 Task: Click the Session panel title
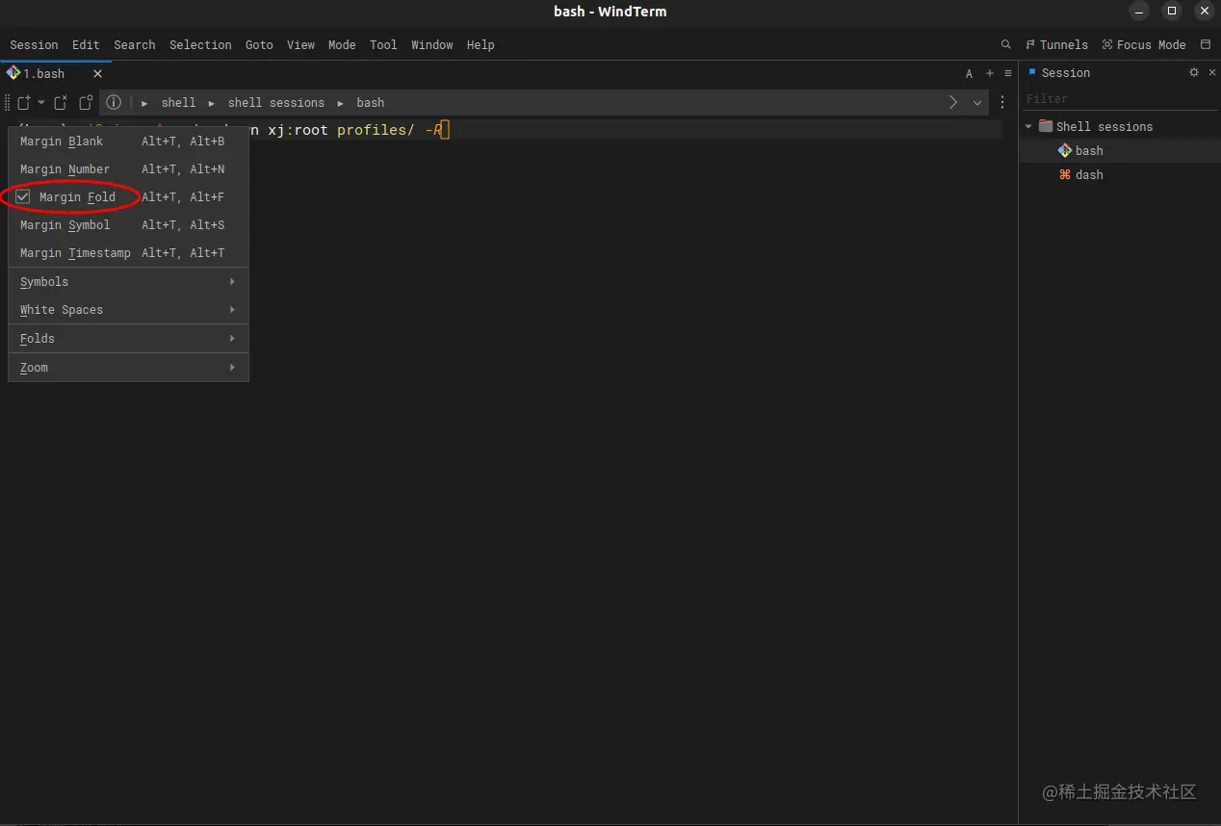[x=1065, y=72]
